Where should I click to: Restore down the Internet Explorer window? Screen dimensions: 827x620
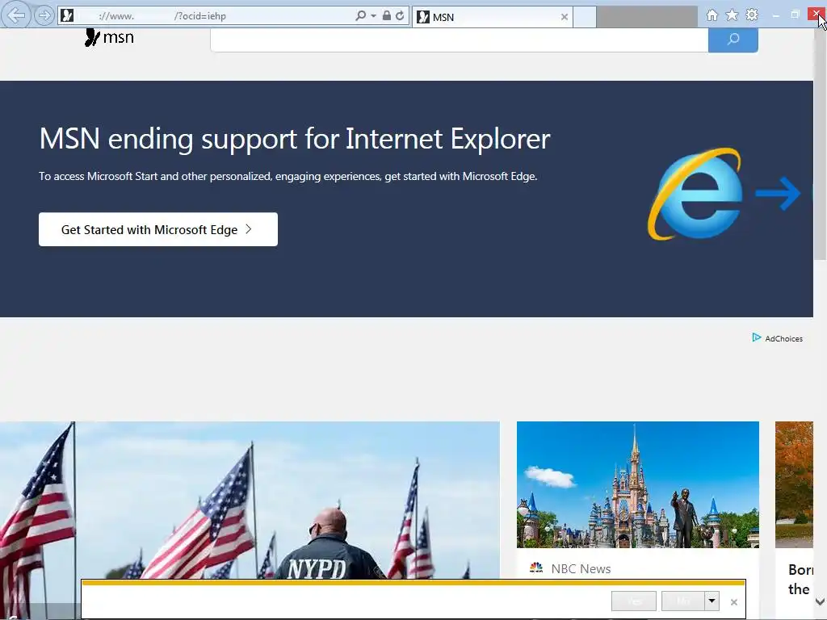(x=796, y=15)
